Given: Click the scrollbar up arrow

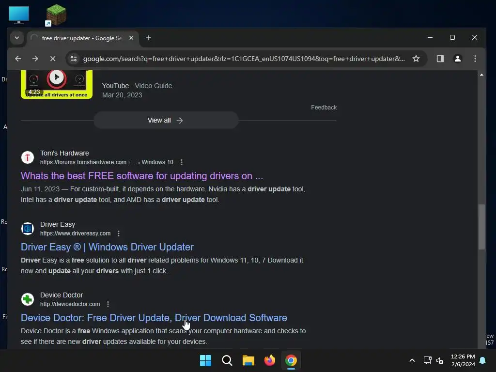Looking at the screenshot, I should [x=481, y=75].
